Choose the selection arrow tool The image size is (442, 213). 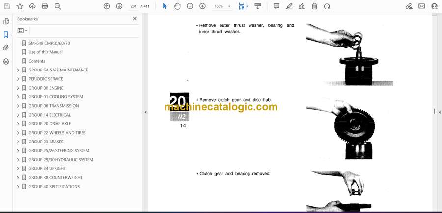tap(165, 6)
